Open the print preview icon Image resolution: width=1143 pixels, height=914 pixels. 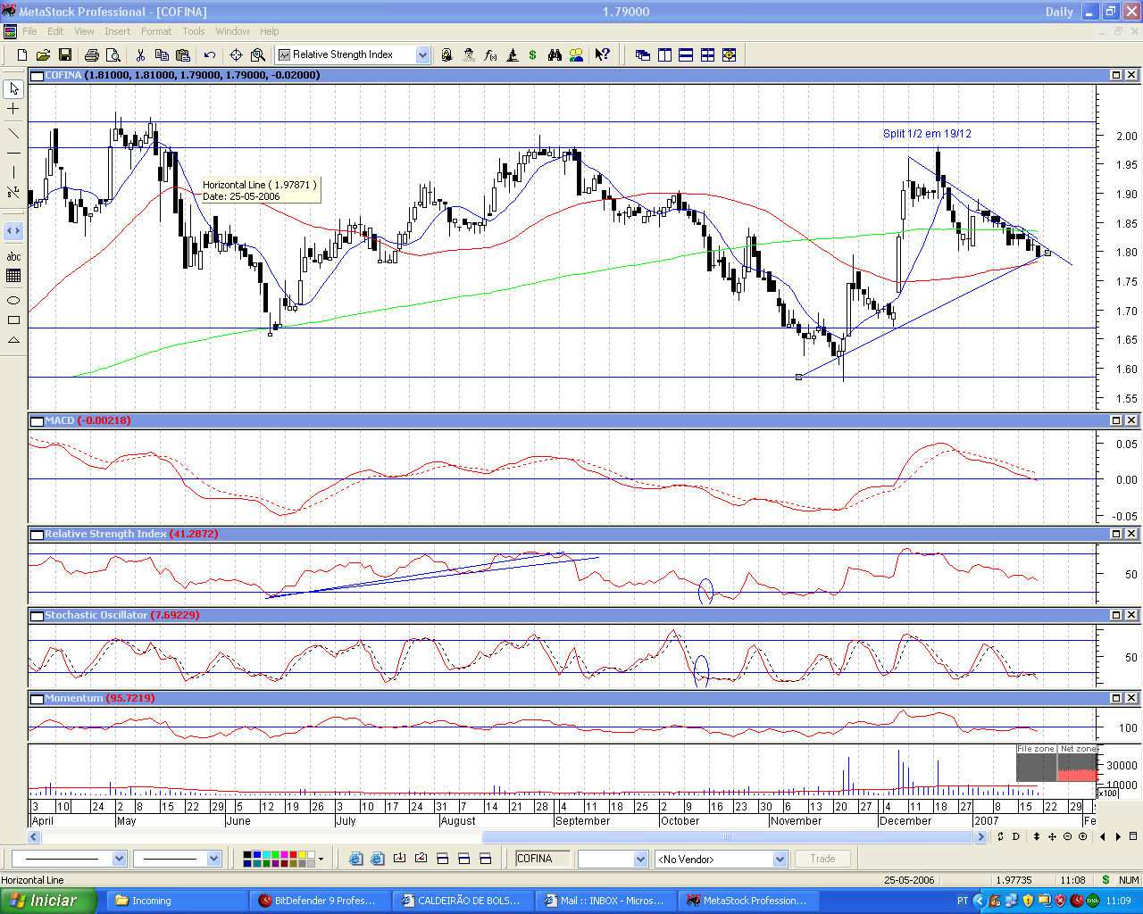pyautogui.click(x=113, y=55)
